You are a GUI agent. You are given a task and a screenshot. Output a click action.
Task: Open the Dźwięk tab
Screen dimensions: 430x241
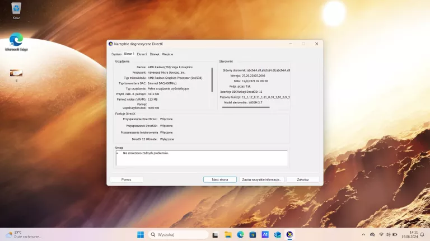pyautogui.click(x=155, y=54)
